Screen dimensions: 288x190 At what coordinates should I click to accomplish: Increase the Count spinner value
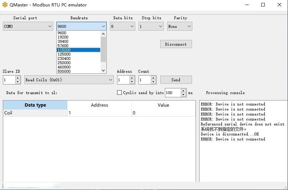(x=153, y=78)
